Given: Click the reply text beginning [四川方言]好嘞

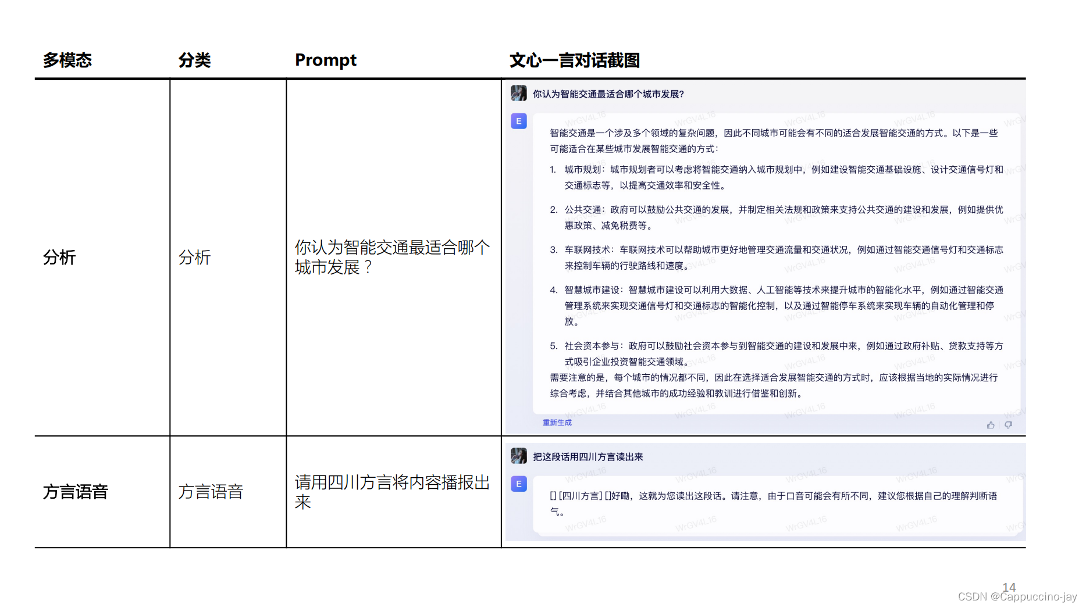Looking at the screenshot, I should (774, 503).
